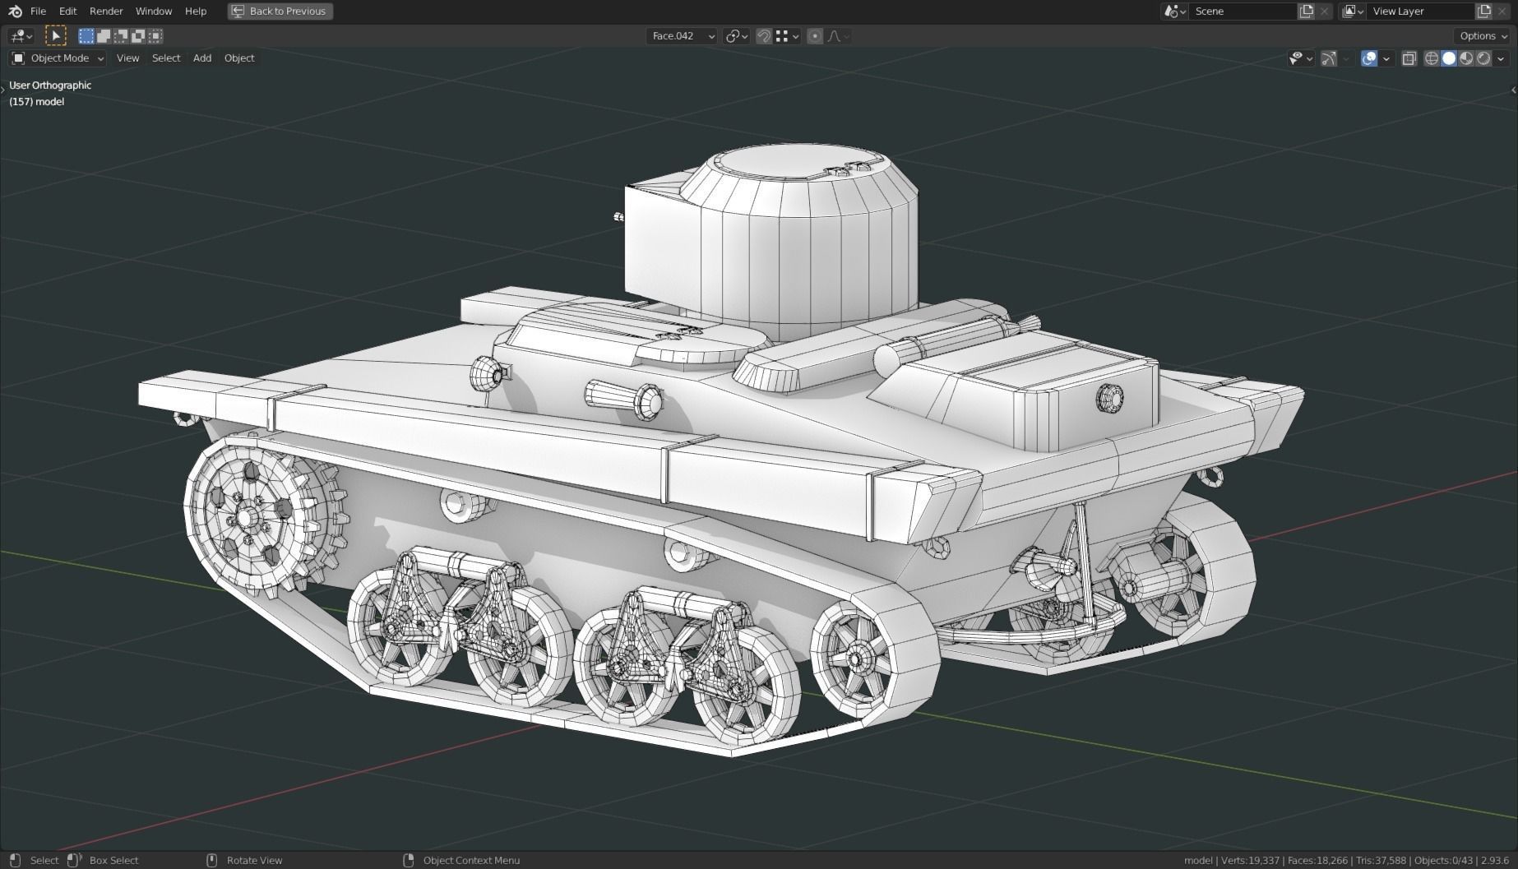Screen dimensions: 1518x869
Task: Delete the Scene with the X icon
Action: (1324, 12)
